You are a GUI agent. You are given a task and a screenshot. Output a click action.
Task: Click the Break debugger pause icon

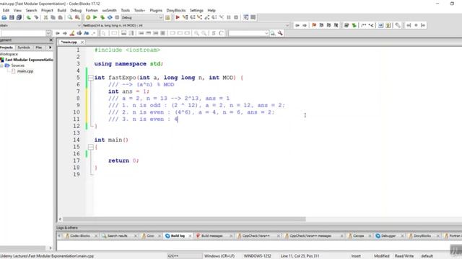[x=229, y=17]
